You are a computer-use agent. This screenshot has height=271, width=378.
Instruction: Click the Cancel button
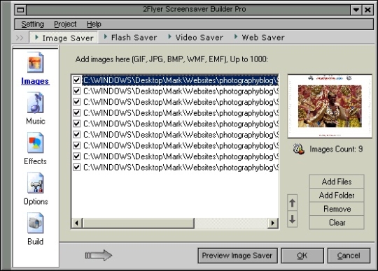click(349, 256)
